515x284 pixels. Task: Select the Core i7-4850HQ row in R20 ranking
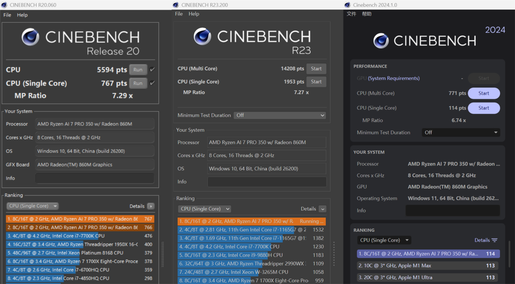(80, 278)
